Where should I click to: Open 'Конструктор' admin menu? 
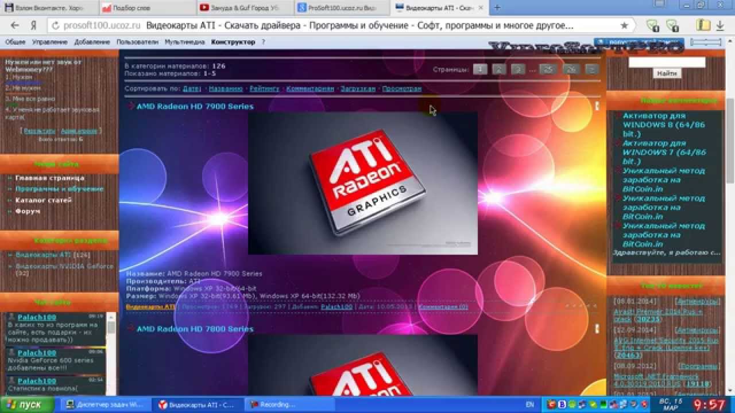[x=233, y=42]
